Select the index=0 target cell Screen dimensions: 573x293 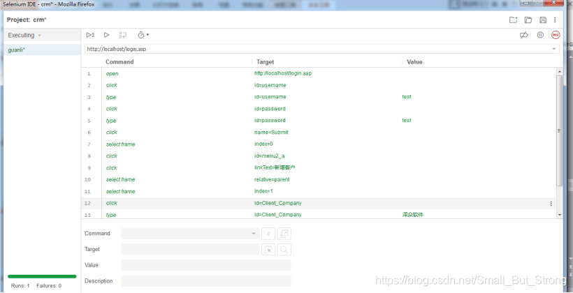pyautogui.click(x=263, y=144)
